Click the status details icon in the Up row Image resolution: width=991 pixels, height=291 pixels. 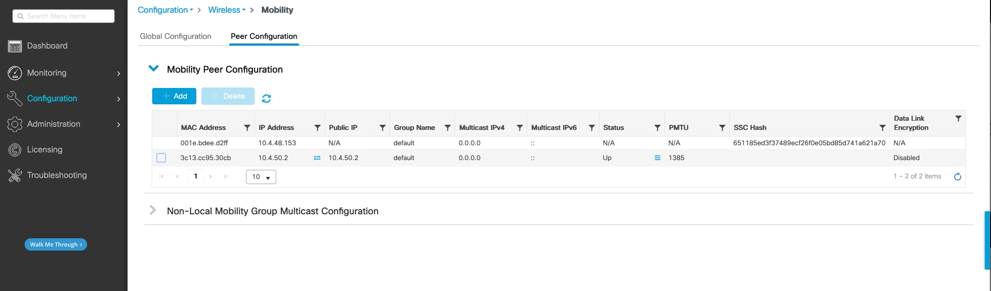click(x=657, y=158)
